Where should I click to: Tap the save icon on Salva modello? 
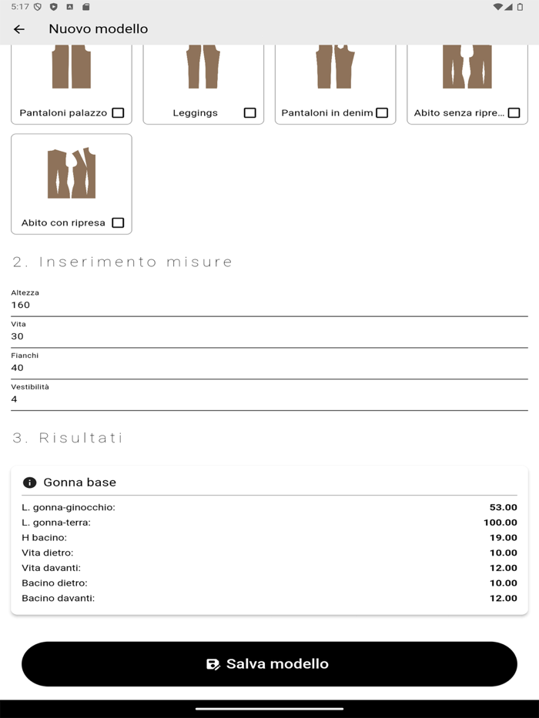(213, 663)
